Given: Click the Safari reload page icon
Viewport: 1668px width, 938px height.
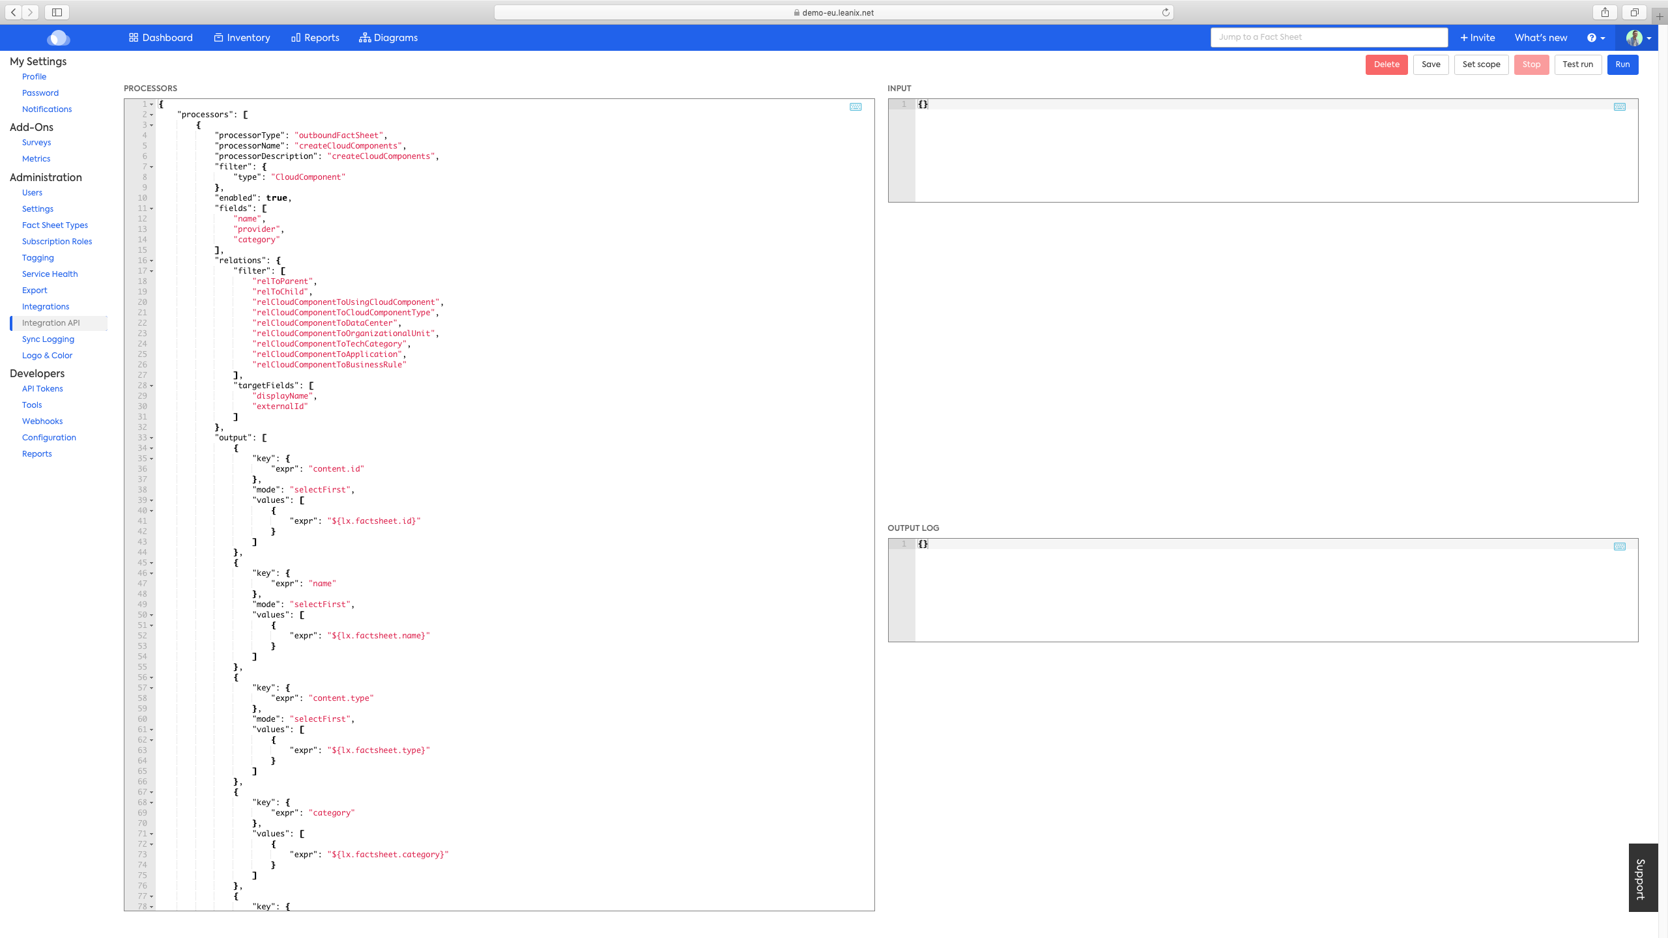Looking at the screenshot, I should (x=1166, y=12).
